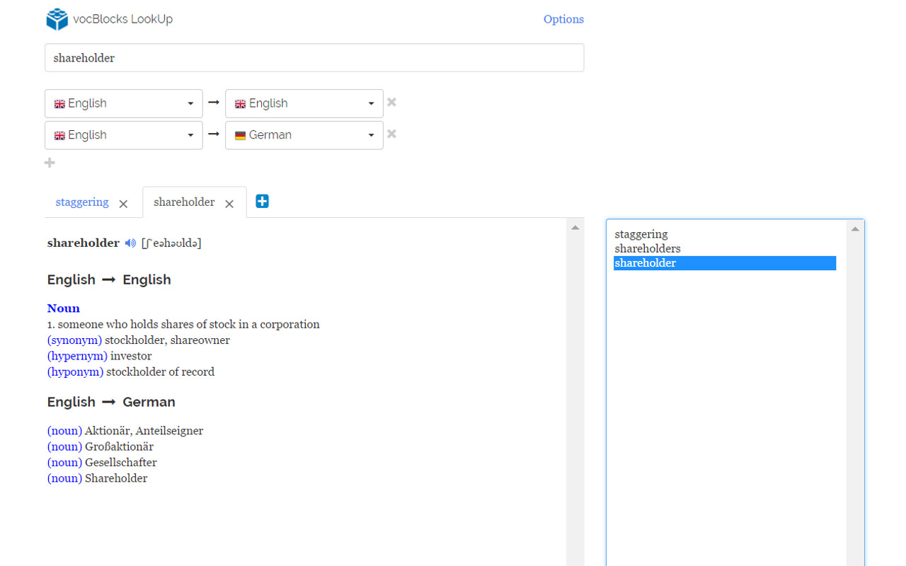This screenshot has height=566, width=906.
Task: Click the vocBlocks LookUp logo icon
Action: pos(57,19)
